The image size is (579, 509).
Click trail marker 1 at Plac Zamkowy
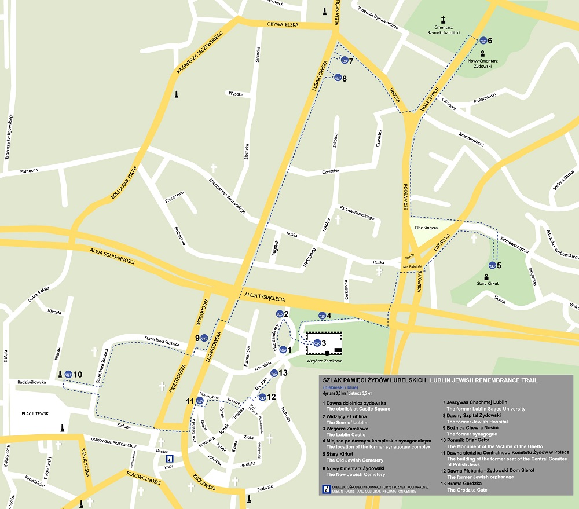pos(283,349)
